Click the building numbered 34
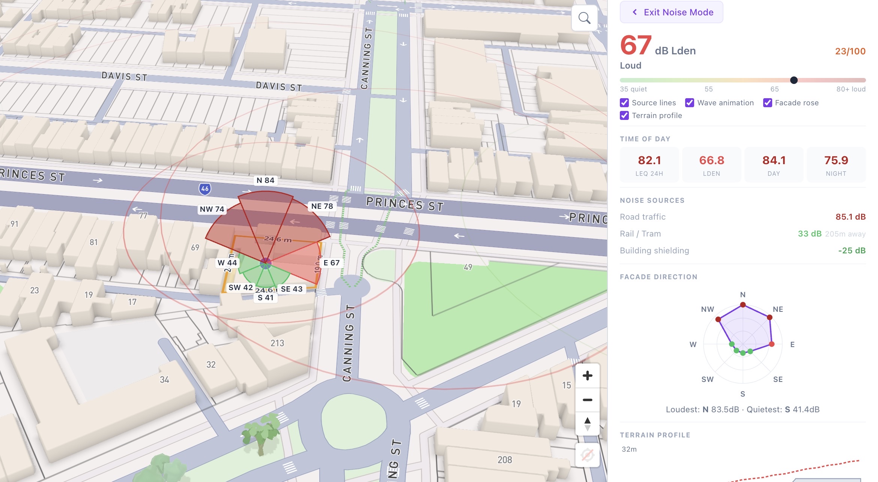 (164, 380)
